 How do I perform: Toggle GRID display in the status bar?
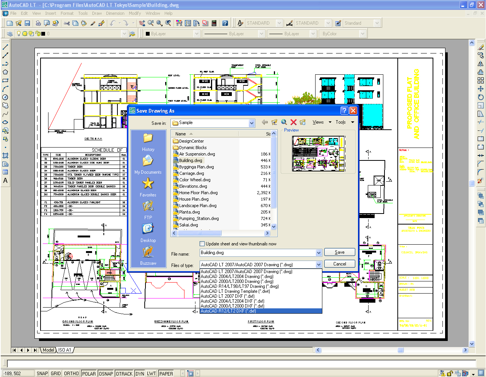[56, 374]
